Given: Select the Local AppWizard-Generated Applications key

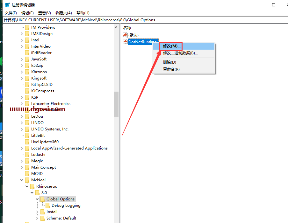Looking at the screenshot, I should pos(69,148).
